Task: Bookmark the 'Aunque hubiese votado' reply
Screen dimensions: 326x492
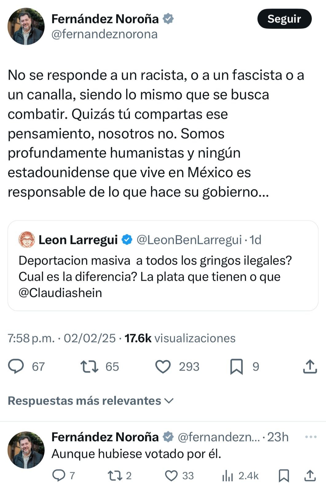Action: tap(284, 475)
